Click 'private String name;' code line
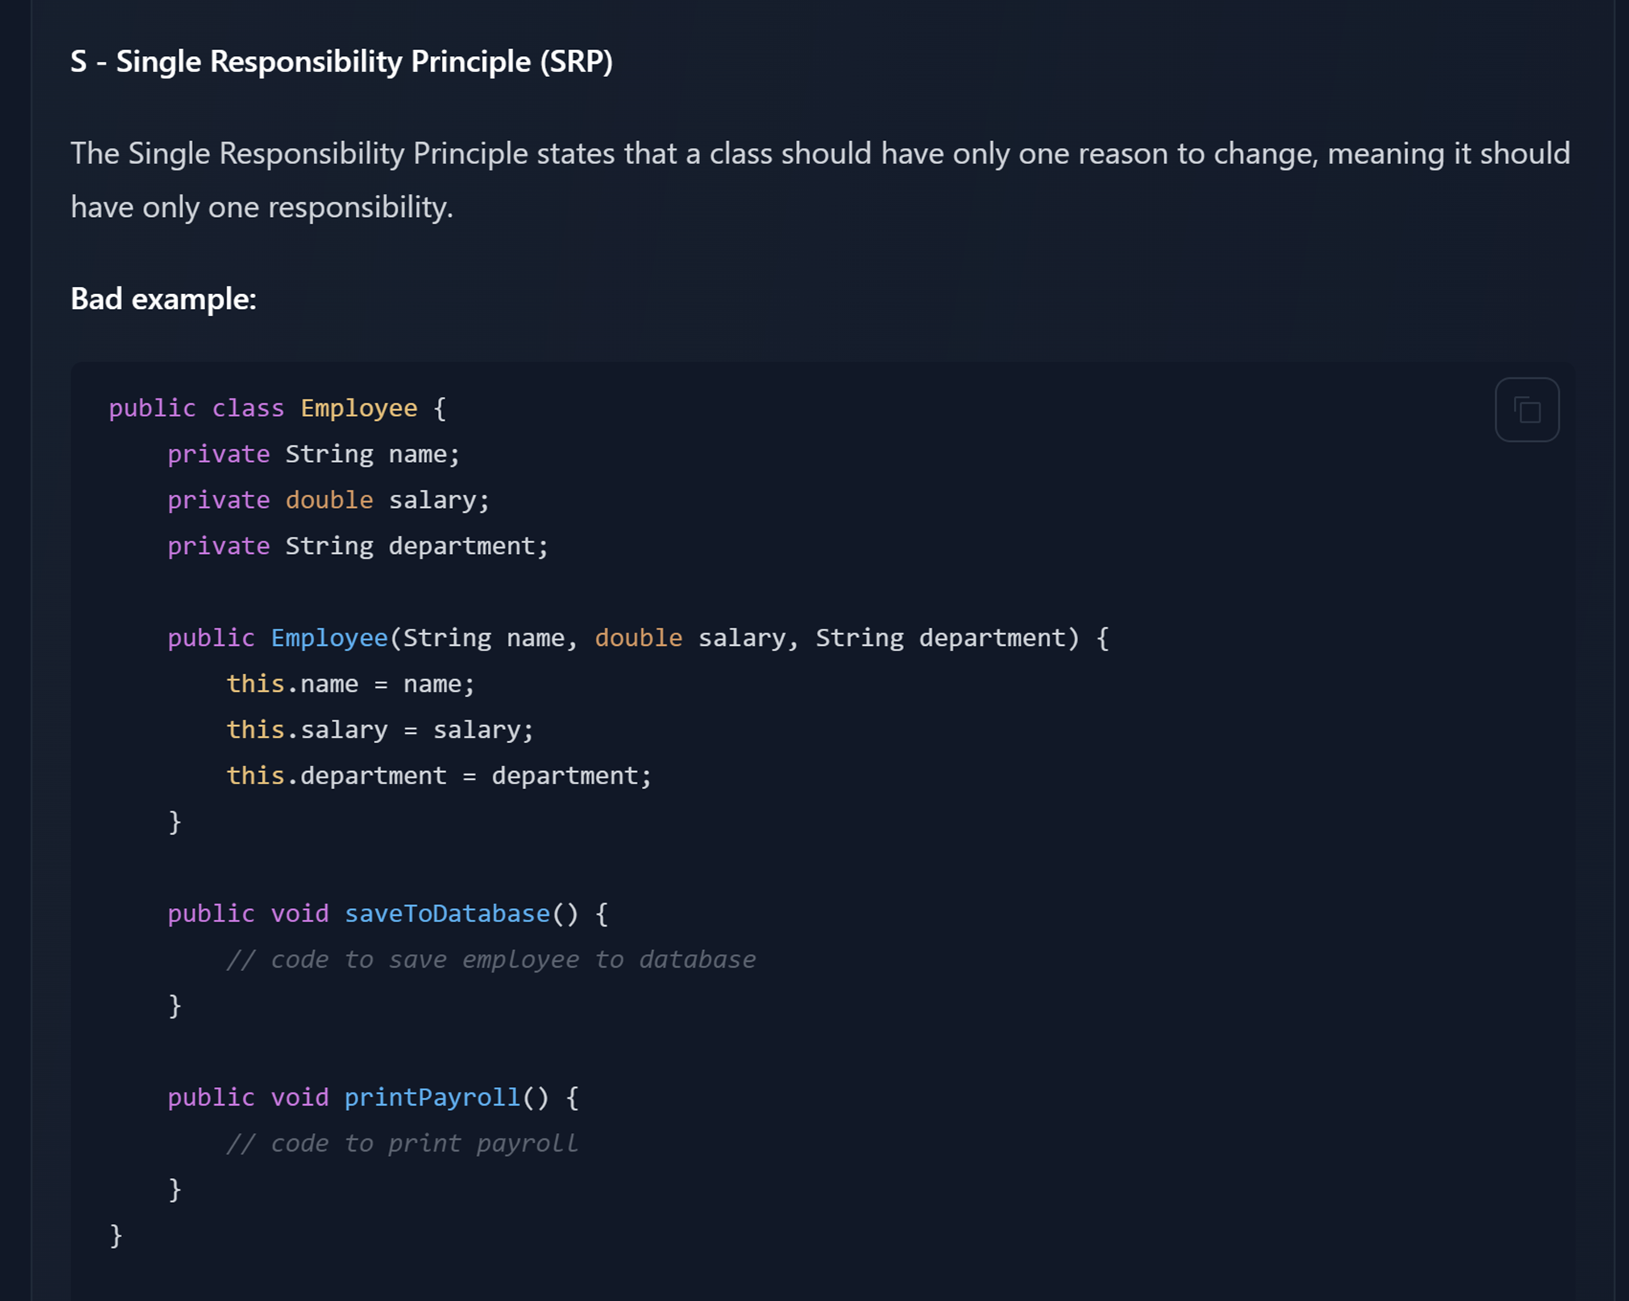 click(x=314, y=454)
